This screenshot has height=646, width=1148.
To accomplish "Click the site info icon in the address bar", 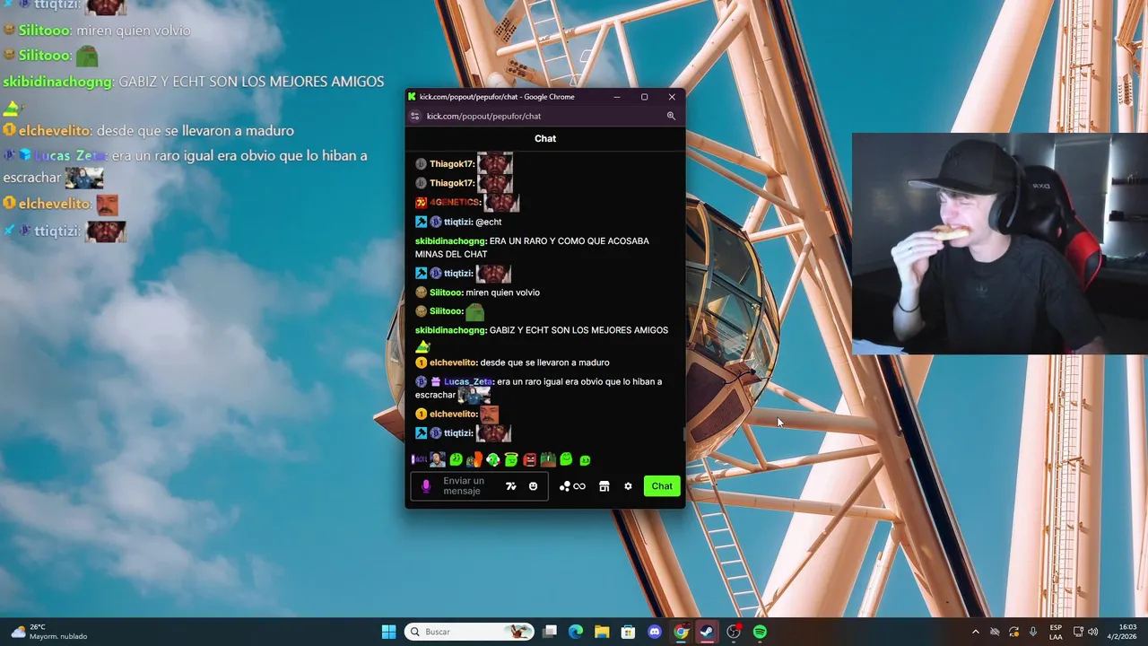I will 414,116.
